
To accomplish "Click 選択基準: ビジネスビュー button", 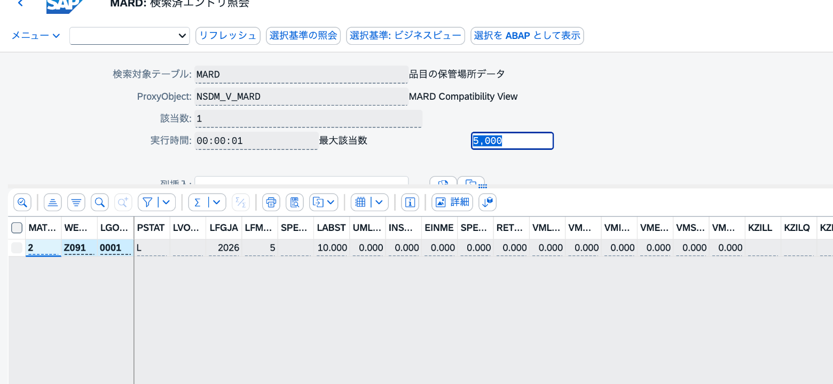I will click(x=406, y=36).
